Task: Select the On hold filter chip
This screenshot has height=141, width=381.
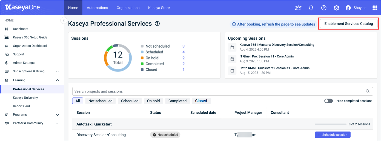Action: pos(153,101)
